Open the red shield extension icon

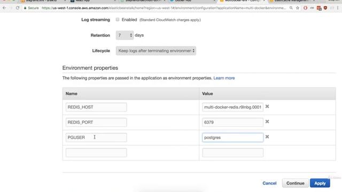pyautogui.click(x=325, y=8)
